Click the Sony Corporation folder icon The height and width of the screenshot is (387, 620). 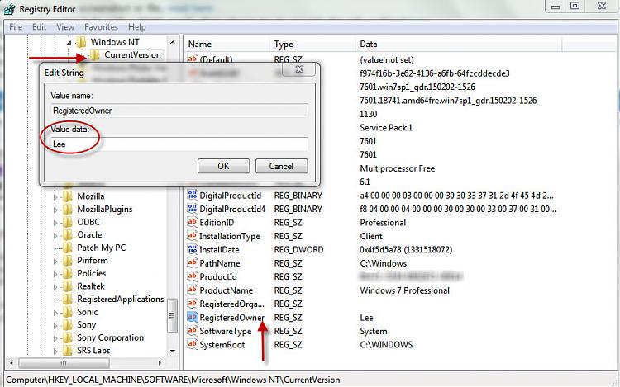pos(68,337)
